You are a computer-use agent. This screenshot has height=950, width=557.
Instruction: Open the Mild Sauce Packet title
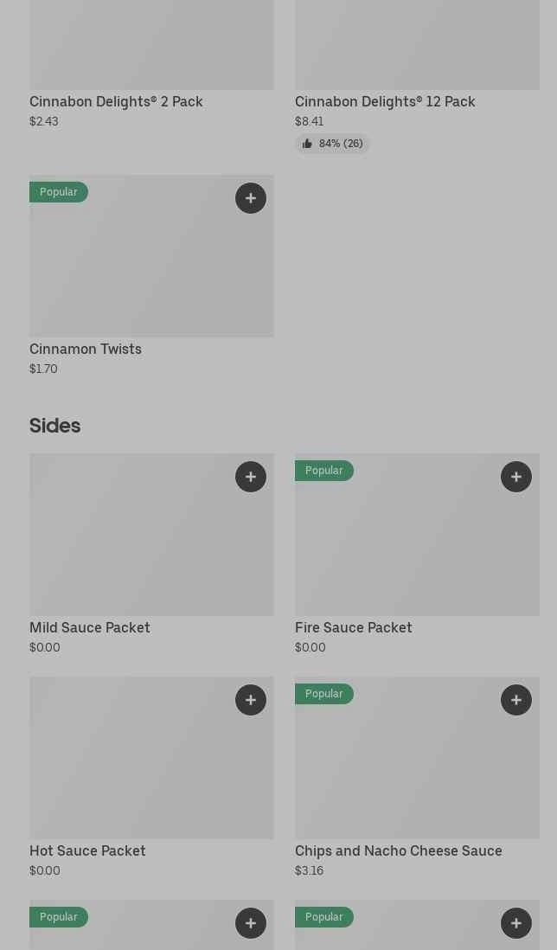click(90, 627)
